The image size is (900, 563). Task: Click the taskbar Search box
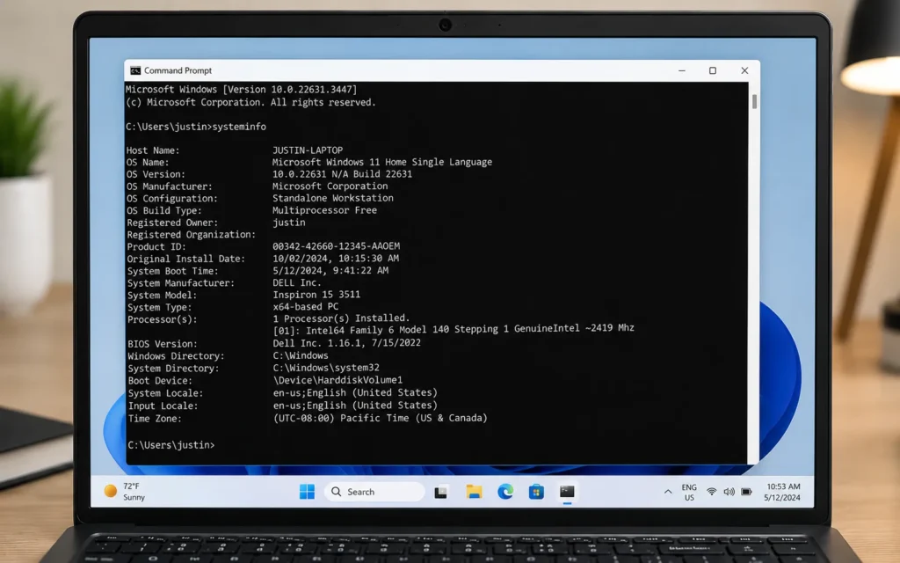tap(374, 492)
